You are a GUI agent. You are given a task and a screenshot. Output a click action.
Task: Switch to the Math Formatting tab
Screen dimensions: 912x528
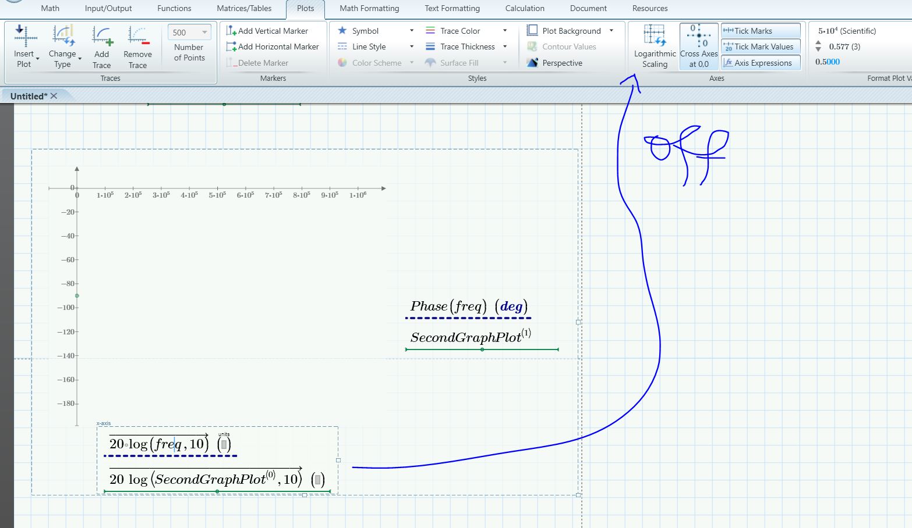pos(369,8)
